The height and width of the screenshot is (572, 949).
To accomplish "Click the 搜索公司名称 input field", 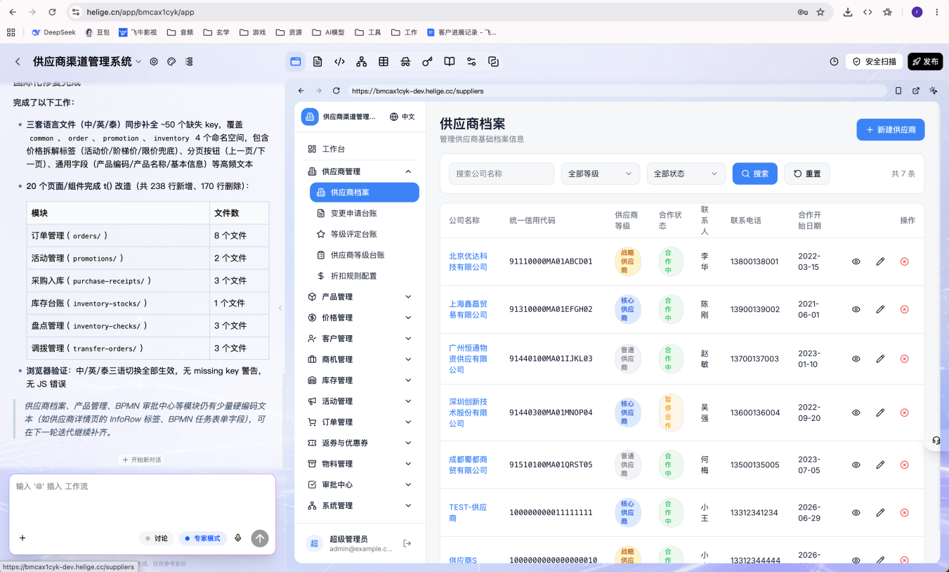I will click(502, 174).
